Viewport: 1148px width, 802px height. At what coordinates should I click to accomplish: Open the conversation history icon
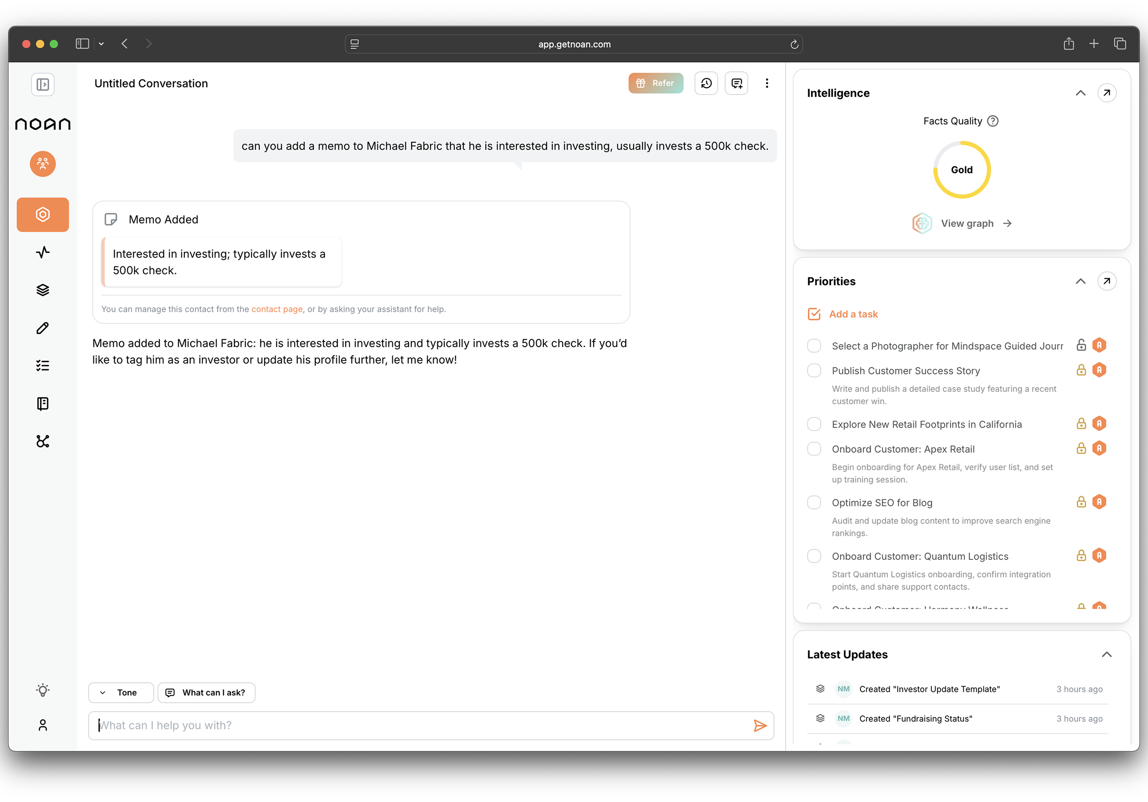coord(706,83)
